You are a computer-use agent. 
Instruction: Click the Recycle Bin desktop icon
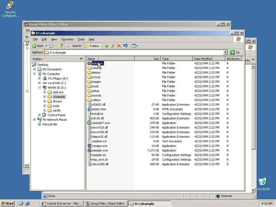click(x=263, y=184)
